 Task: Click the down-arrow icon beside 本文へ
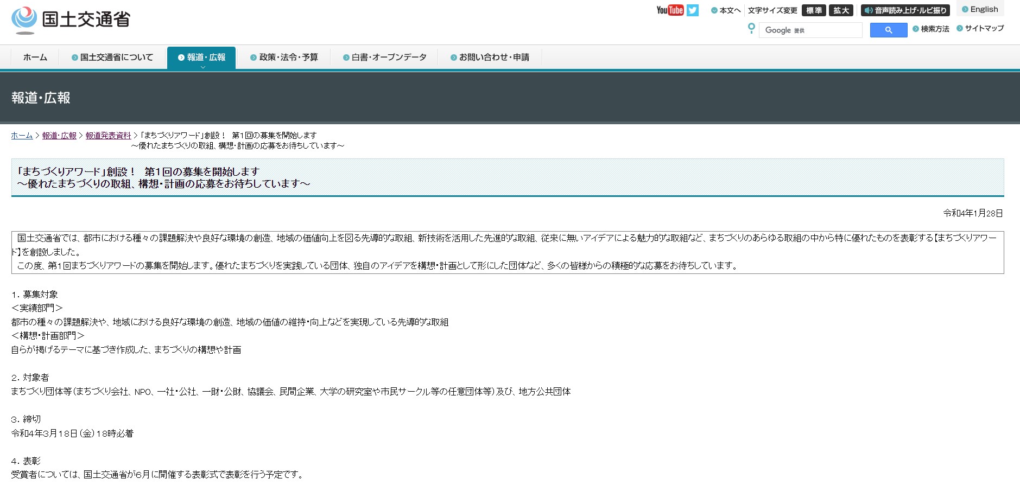[x=714, y=10]
